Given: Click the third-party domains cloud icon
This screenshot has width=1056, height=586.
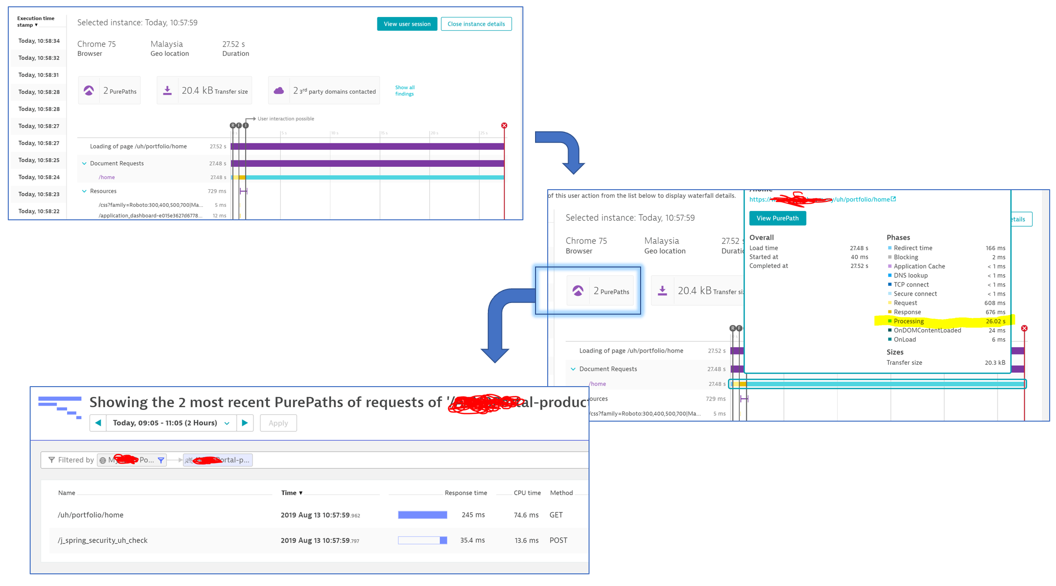Looking at the screenshot, I should (x=279, y=90).
